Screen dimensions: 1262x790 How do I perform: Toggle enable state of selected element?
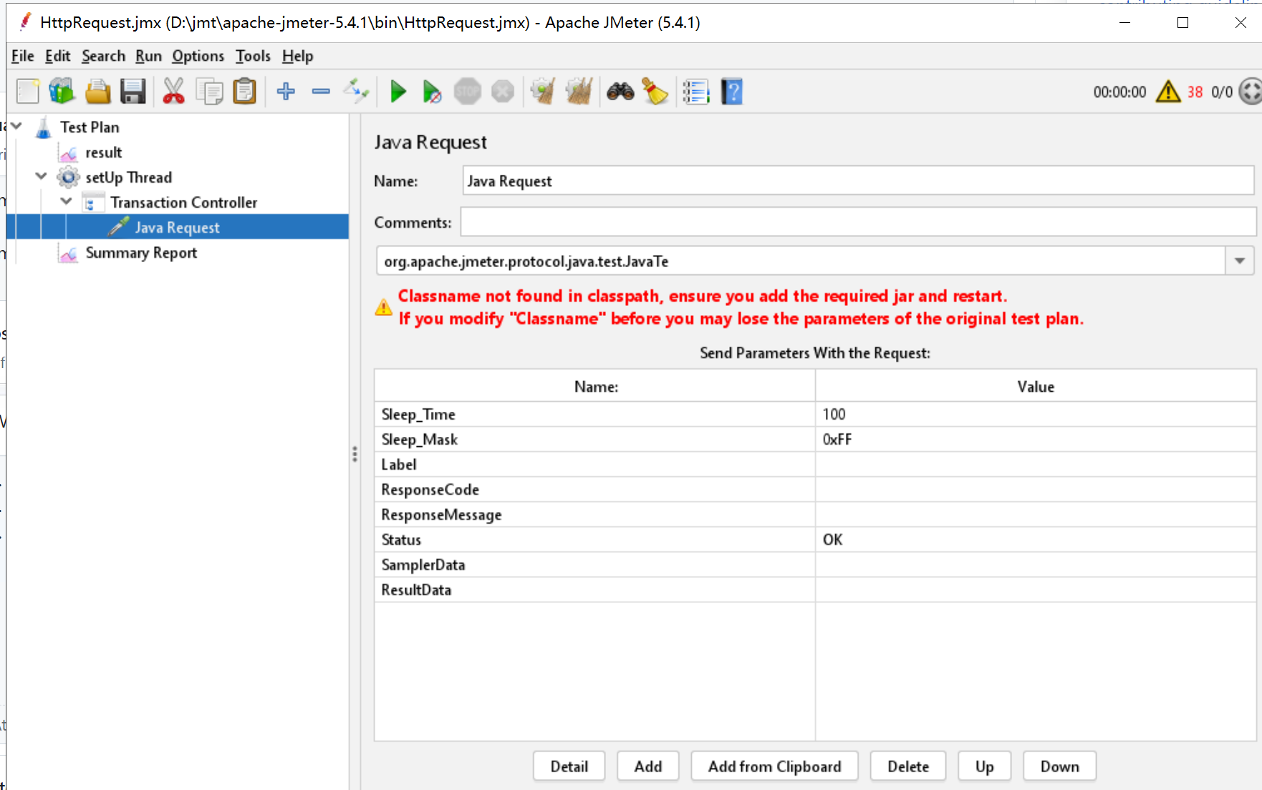click(x=356, y=91)
